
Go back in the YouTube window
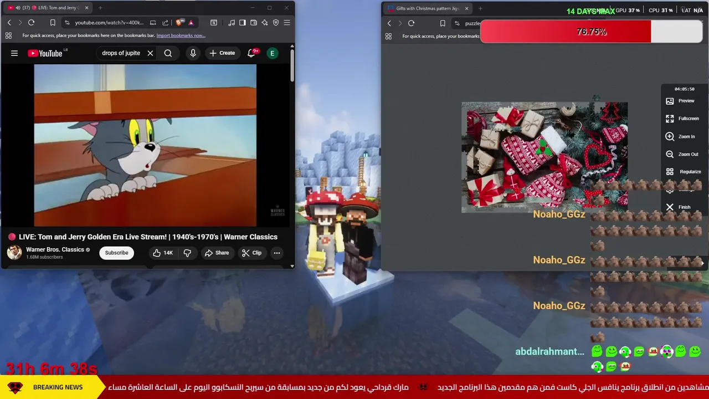coord(9,23)
